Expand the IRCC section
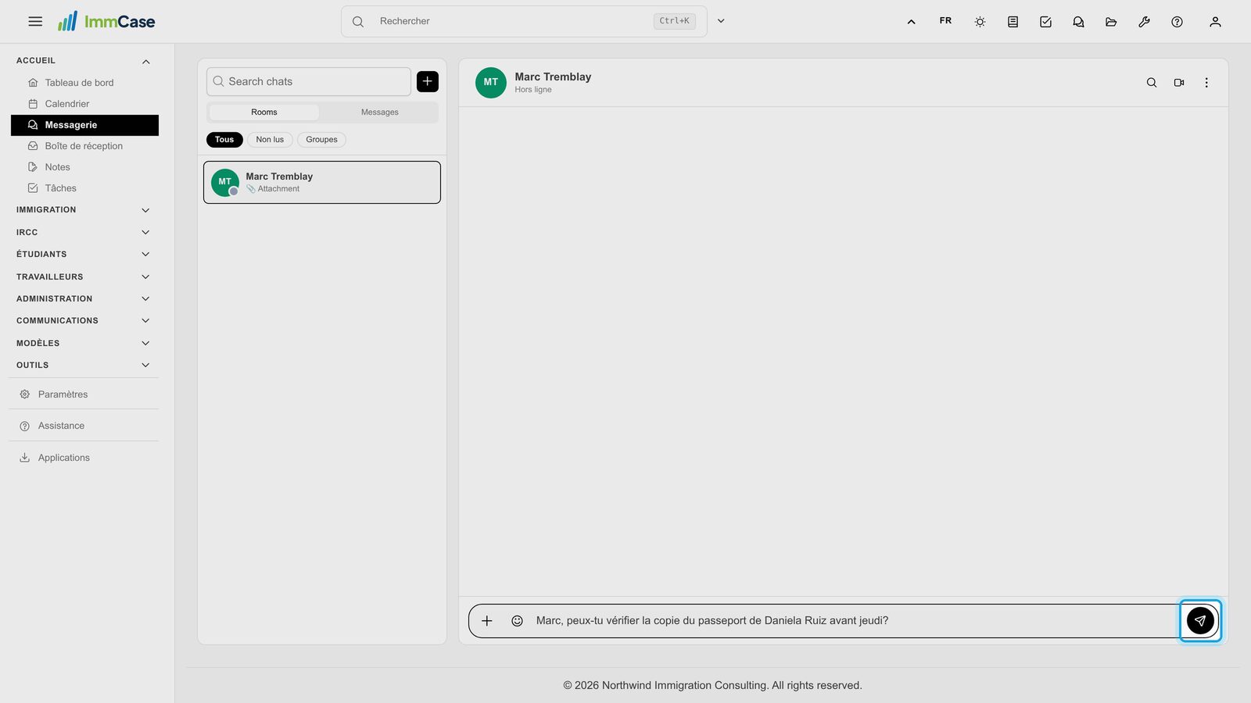The image size is (1251, 703). (84, 232)
